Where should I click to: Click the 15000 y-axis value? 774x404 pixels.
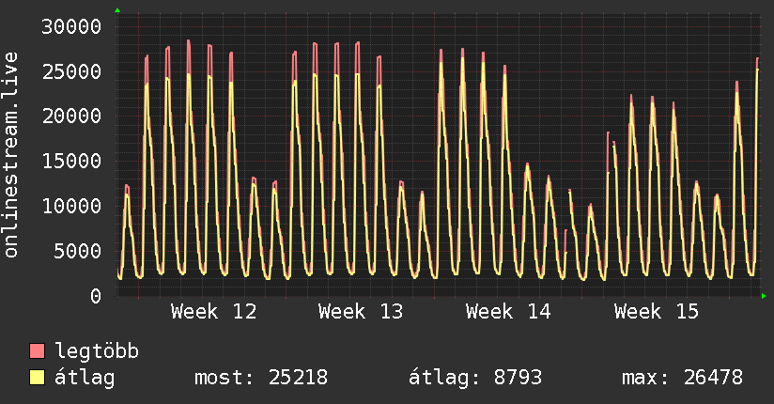(71, 162)
